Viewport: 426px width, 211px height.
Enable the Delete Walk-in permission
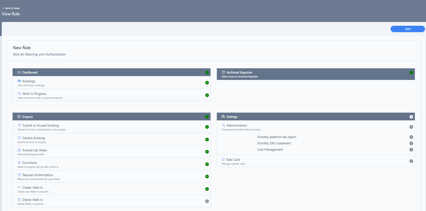tap(207, 201)
